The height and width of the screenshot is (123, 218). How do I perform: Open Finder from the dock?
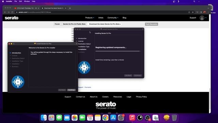tap(44, 118)
